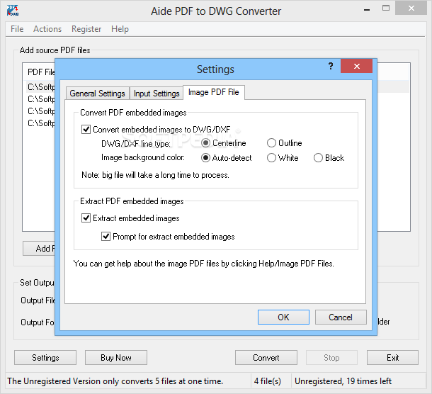
Task: Toggle Prompt for extract embedded images checkbox
Action: coord(106,236)
